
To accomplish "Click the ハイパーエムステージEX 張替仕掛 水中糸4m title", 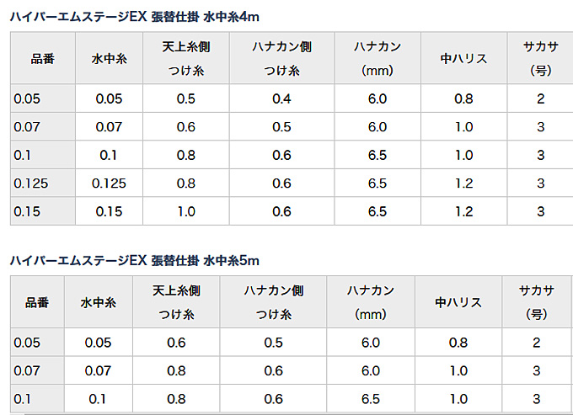I will point(135,17).
